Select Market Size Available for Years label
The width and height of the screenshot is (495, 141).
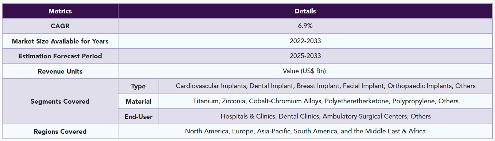tap(60, 41)
